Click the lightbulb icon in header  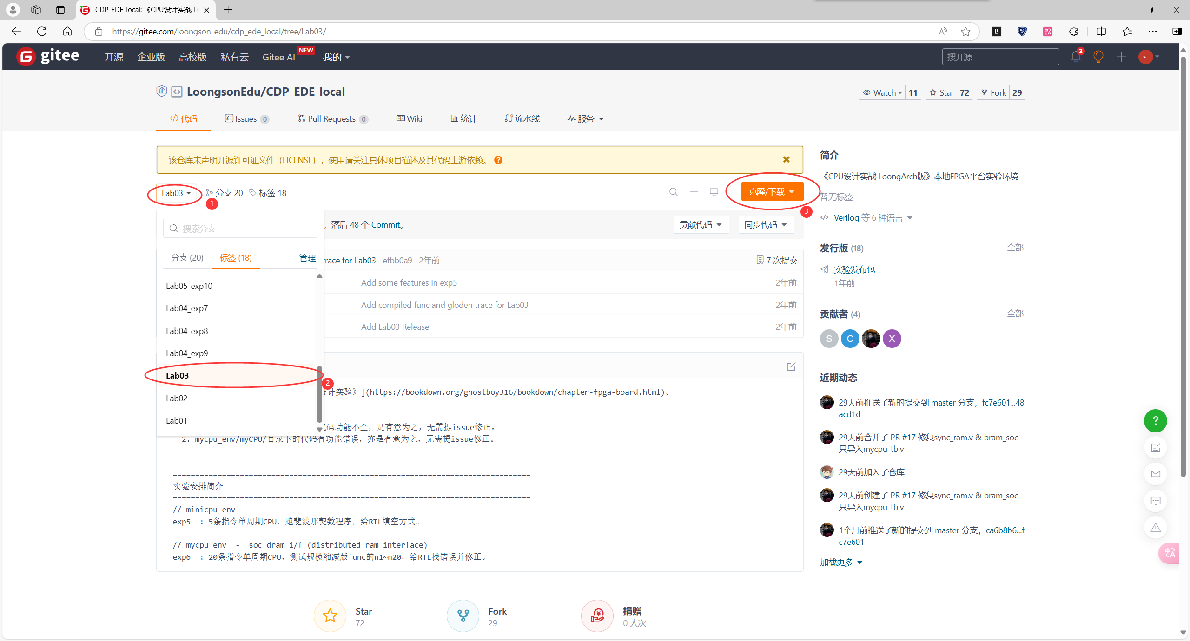tap(1098, 57)
